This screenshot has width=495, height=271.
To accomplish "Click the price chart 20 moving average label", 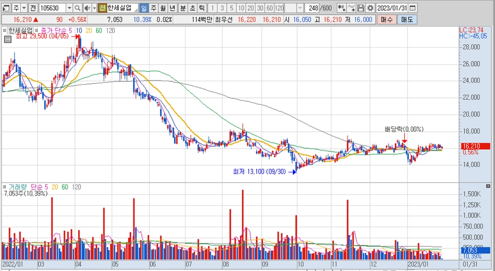I will click(88, 30).
